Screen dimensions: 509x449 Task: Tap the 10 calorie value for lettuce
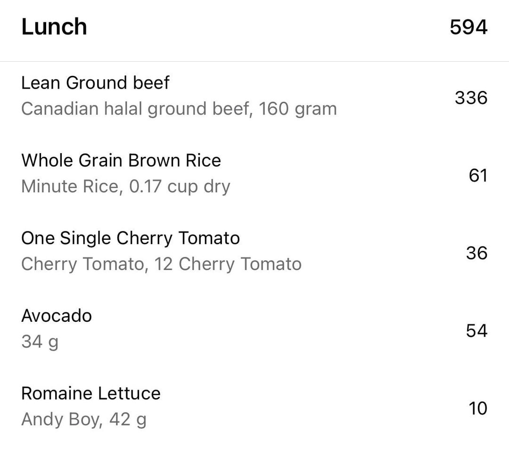click(478, 408)
